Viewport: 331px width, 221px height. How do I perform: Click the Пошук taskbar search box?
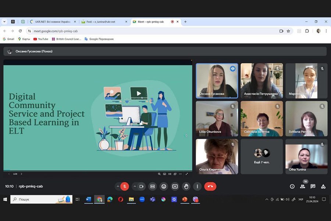pyautogui.click(x=41, y=199)
